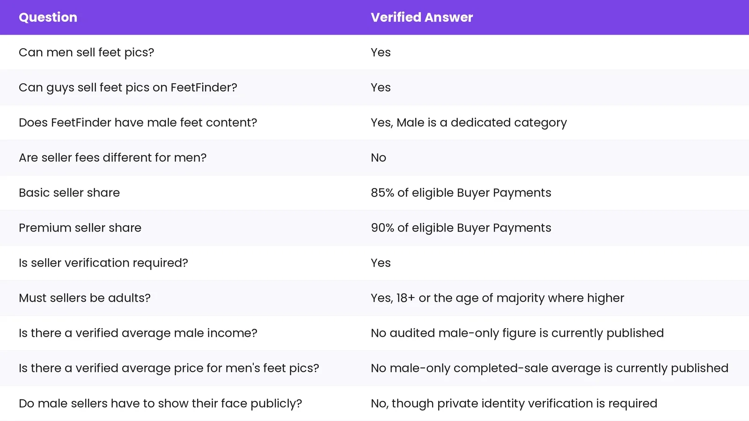
Task: Click the Question column header
Action: click(48, 17)
